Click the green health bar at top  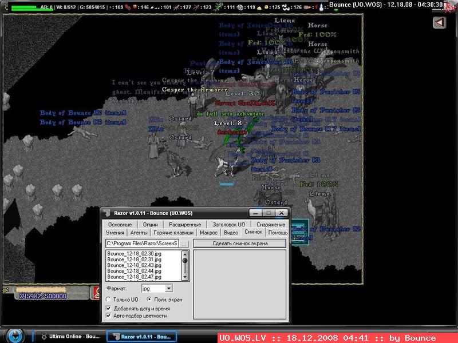32,8
